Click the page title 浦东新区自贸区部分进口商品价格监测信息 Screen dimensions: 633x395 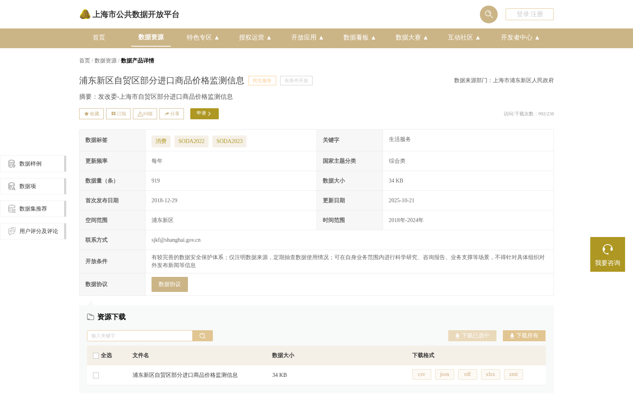pyautogui.click(x=162, y=81)
